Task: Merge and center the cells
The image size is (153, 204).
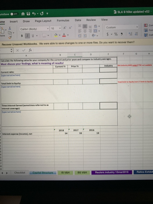Action: tap(95, 31)
